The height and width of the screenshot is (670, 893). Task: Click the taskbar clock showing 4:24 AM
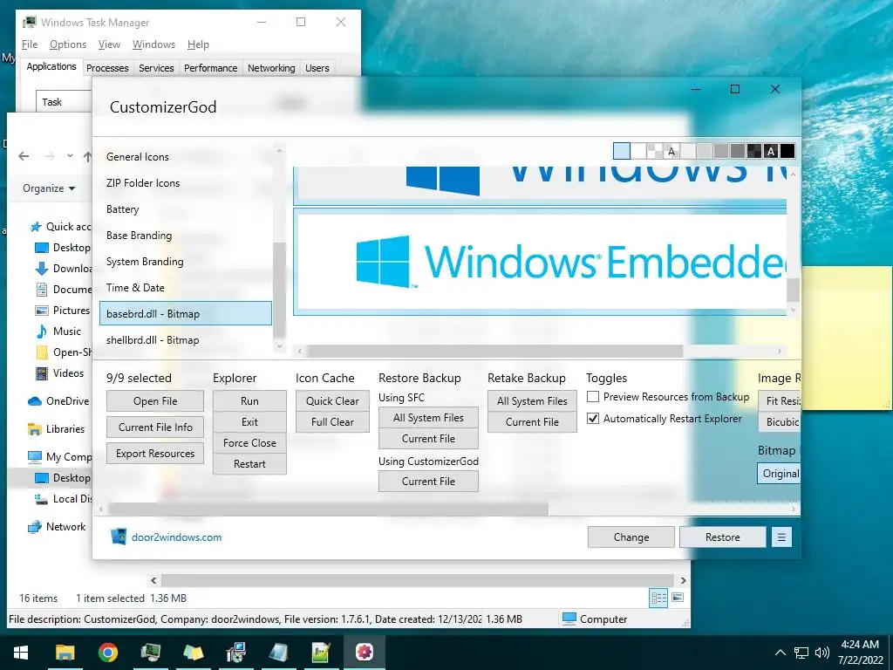click(860, 653)
